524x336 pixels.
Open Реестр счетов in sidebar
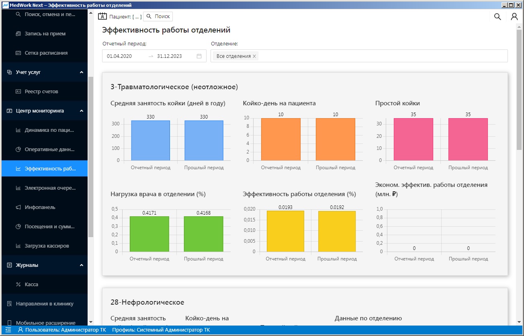41,92
